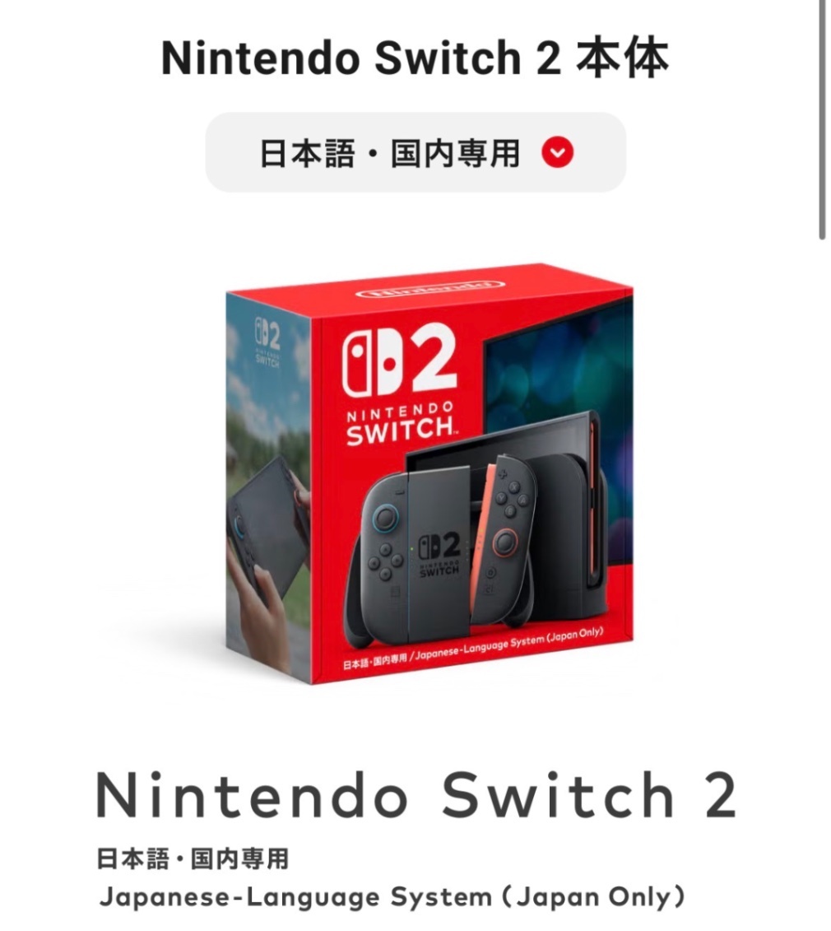Click the Switch 2 box product image
The image size is (831, 931).
429,474
